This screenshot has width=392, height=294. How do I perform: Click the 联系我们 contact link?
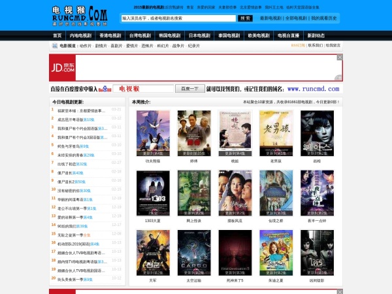(x=316, y=45)
